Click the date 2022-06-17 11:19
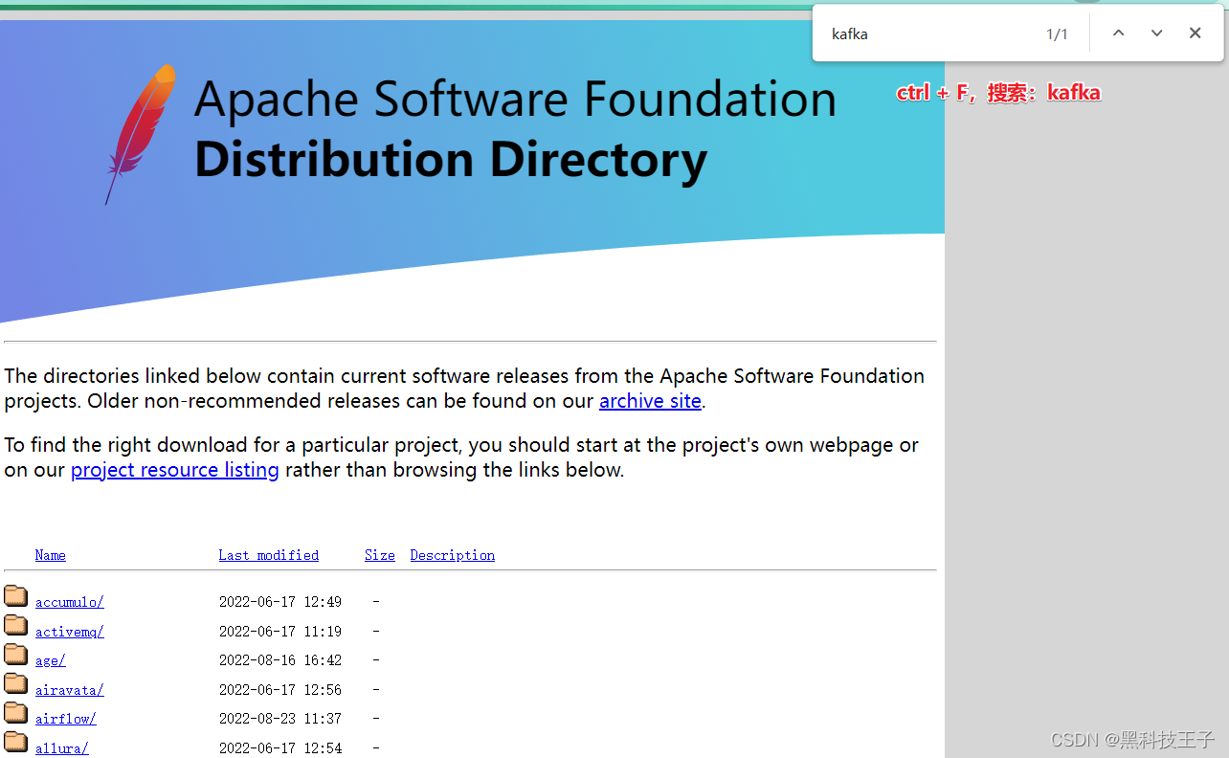Screen dimensions: 1229x758 [280, 632]
